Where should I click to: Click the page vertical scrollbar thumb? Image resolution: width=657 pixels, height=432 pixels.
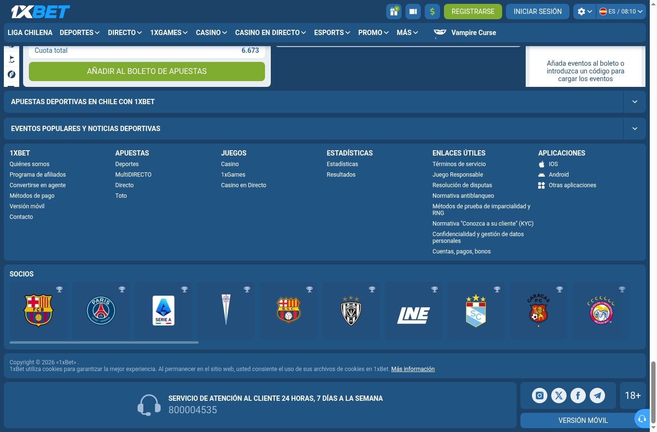[653, 392]
